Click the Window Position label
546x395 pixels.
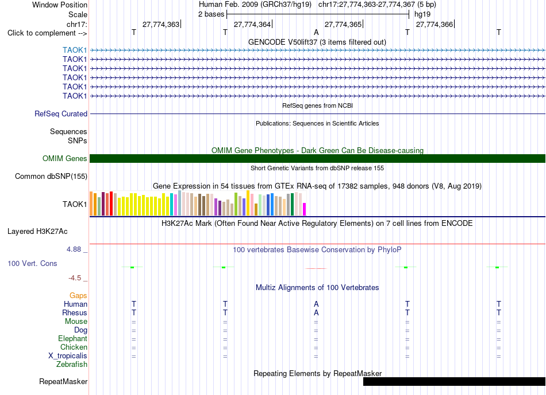click(x=60, y=5)
